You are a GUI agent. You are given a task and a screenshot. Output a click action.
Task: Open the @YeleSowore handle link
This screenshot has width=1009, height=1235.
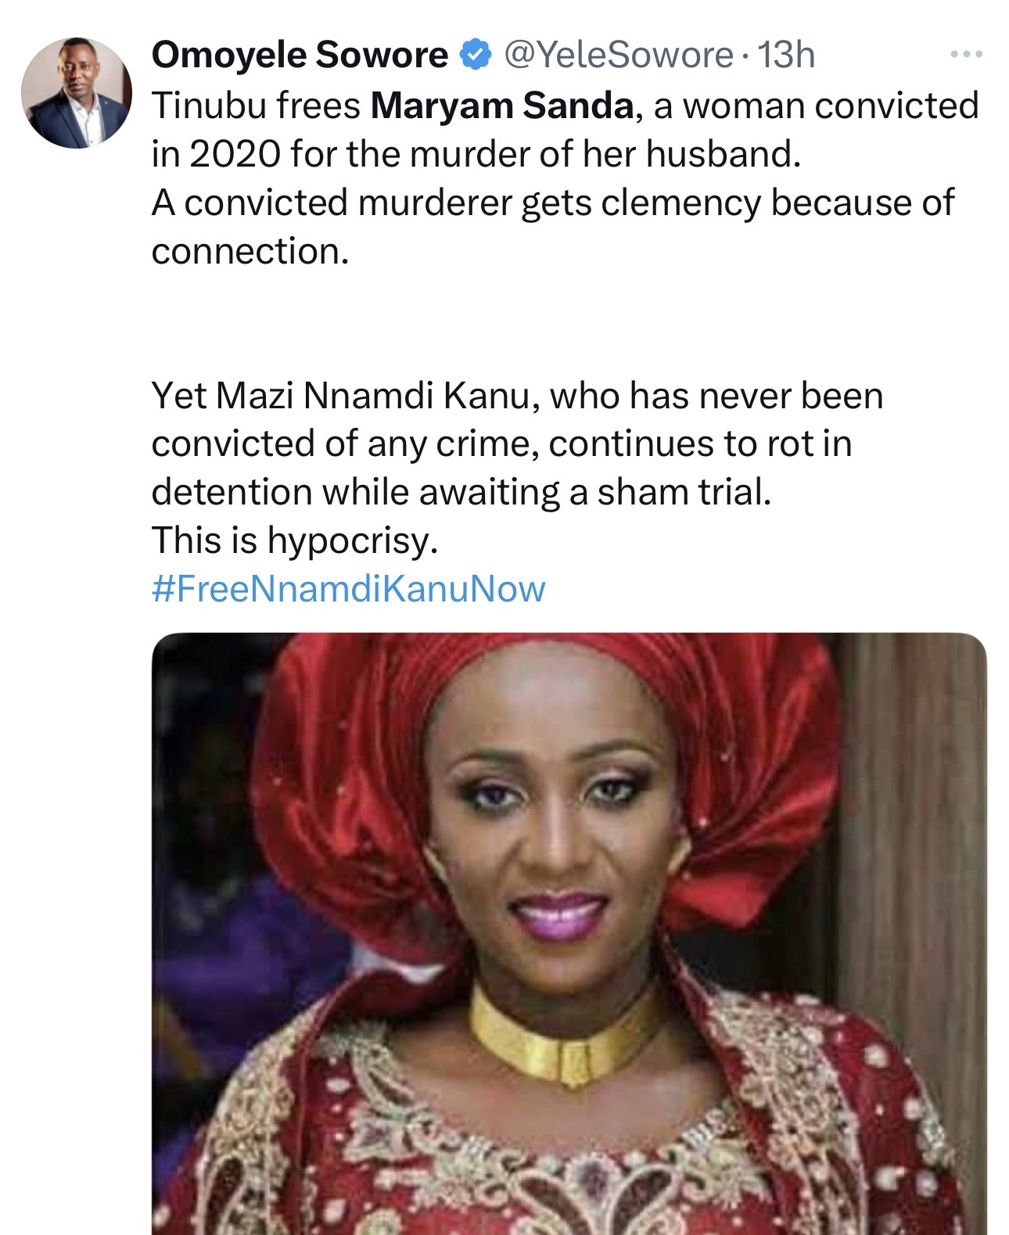click(618, 55)
